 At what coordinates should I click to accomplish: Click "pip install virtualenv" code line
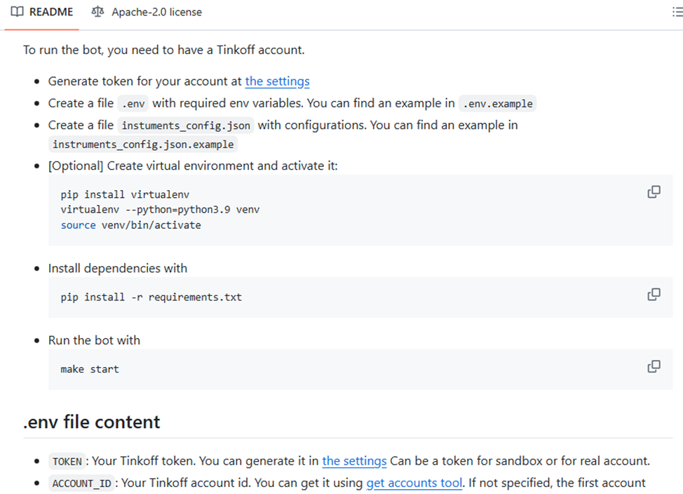[x=125, y=194]
